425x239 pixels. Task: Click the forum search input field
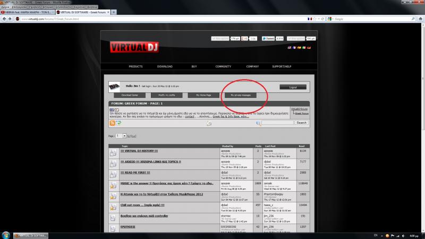tap(277, 123)
